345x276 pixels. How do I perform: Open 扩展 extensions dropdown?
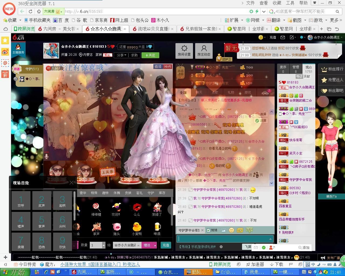(234, 20)
